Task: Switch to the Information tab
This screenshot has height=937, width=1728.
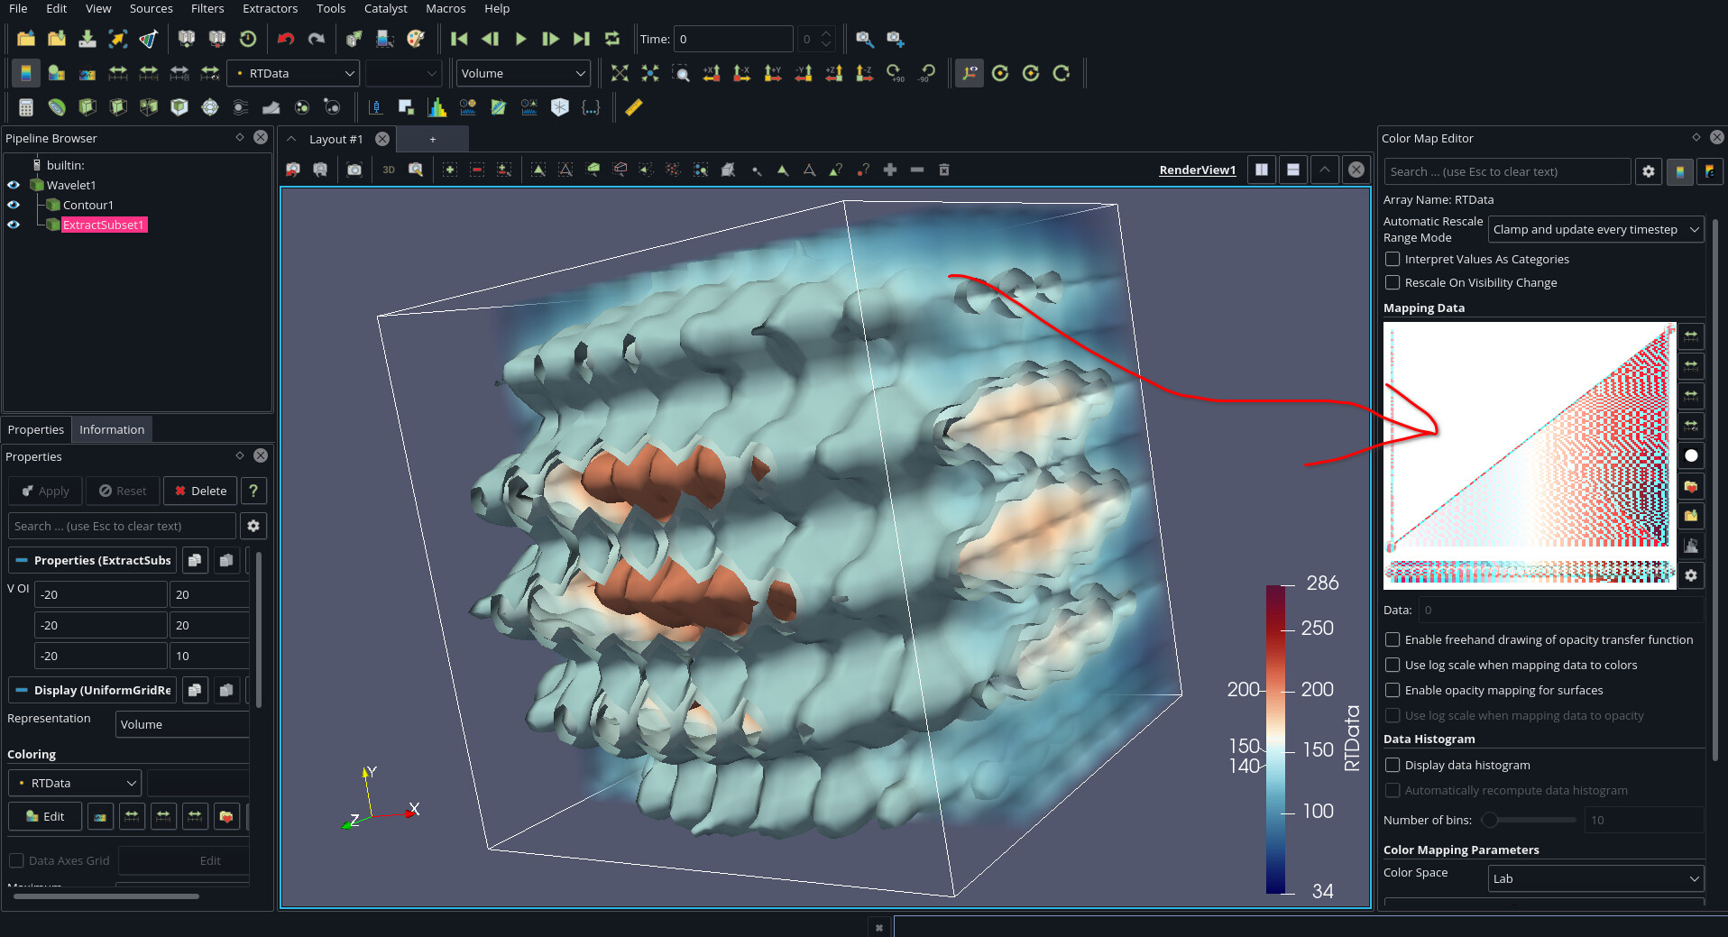Action: coord(112,429)
